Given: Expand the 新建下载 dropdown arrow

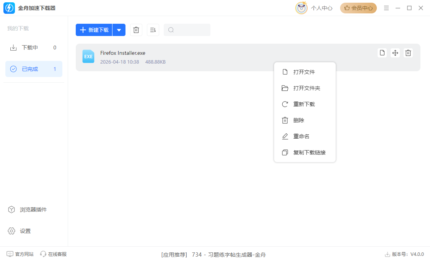Looking at the screenshot, I should tap(119, 29).
